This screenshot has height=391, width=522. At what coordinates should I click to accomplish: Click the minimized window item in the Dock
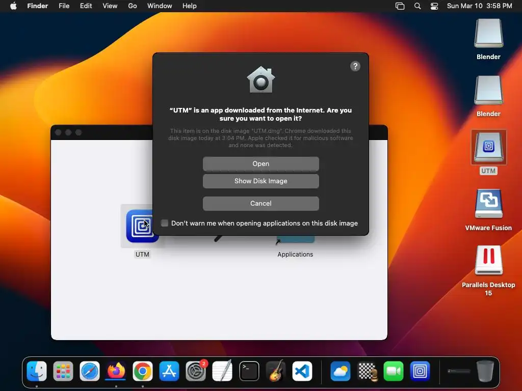click(x=459, y=371)
